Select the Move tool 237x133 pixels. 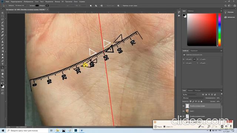coord(3,13)
